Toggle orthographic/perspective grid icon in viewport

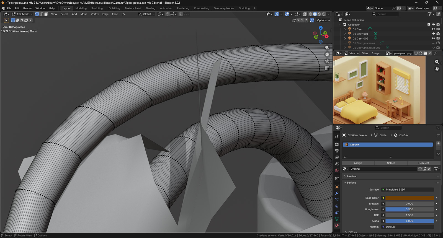point(327,68)
